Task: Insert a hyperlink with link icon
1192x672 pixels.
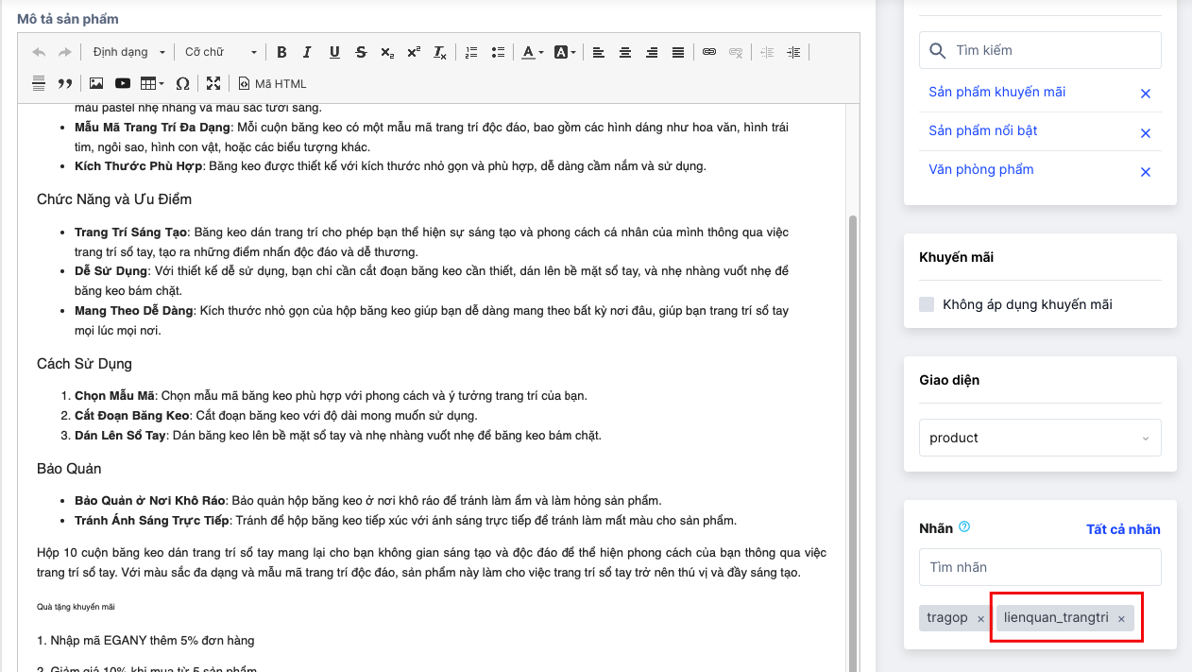Action: [709, 52]
